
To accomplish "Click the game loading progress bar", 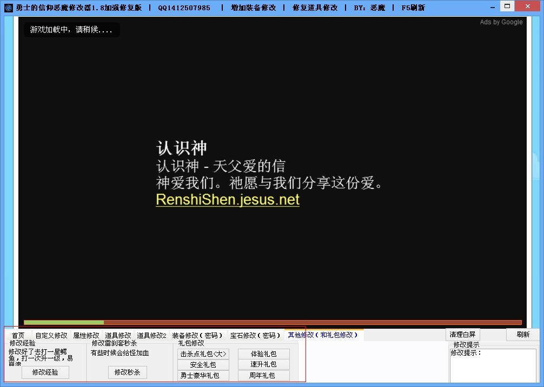I will click(273, 322).
